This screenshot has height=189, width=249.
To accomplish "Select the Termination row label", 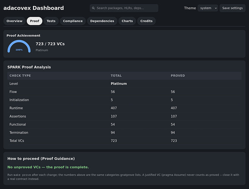I will tap(19, 133).
